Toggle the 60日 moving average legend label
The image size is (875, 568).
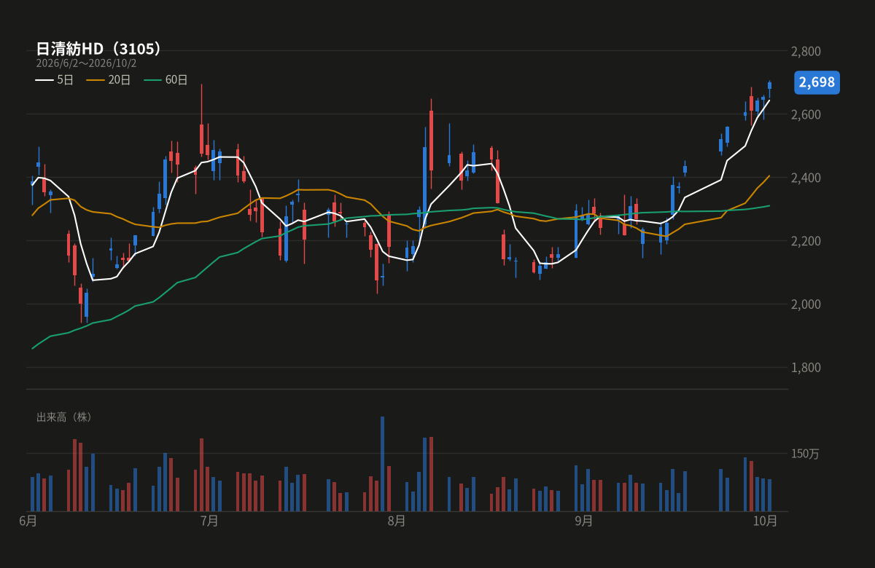pyautogui.click(x=176, y=80)
